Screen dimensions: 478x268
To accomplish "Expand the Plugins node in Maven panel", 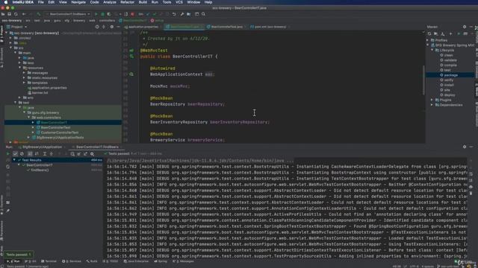I will tap(432, 100).
